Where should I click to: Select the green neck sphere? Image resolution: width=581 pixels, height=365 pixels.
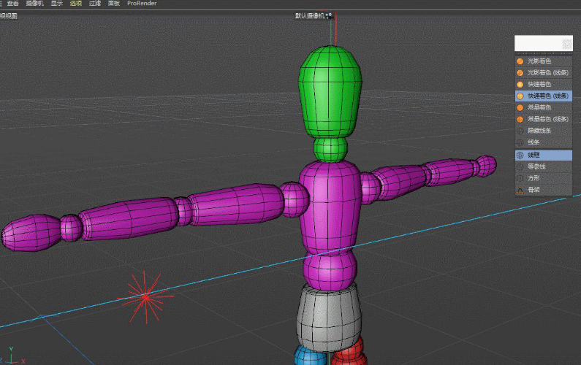point(330,150)
